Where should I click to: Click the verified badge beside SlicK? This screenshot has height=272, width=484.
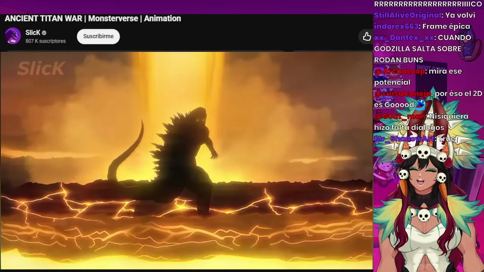click(44, 33)
